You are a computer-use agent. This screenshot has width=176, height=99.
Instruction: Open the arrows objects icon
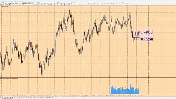pyautogui.click(x=100, y=4)
